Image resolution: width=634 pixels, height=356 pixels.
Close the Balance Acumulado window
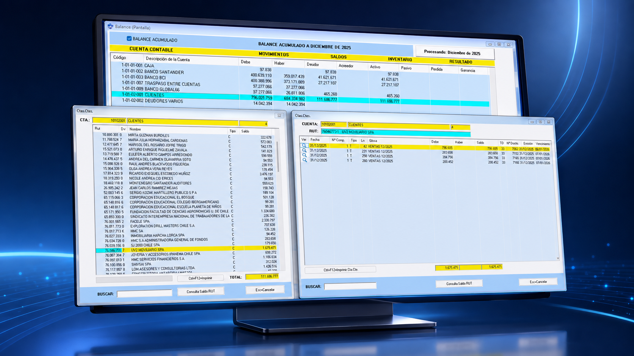(508, 45)
